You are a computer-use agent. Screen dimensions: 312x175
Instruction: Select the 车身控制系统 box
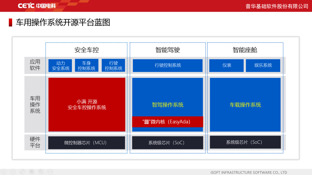86,66
